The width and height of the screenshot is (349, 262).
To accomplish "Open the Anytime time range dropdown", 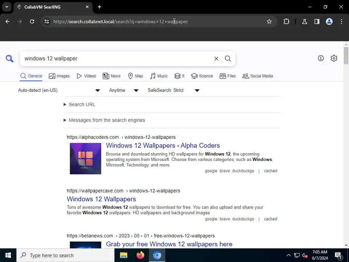I will (x=124, y=90).
